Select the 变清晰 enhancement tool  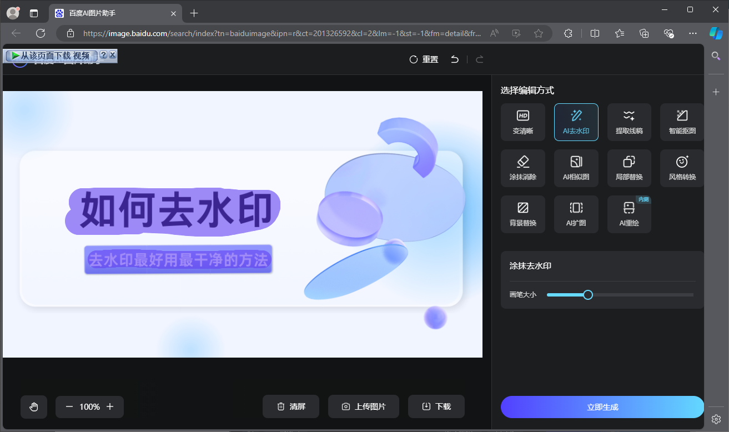522,122
